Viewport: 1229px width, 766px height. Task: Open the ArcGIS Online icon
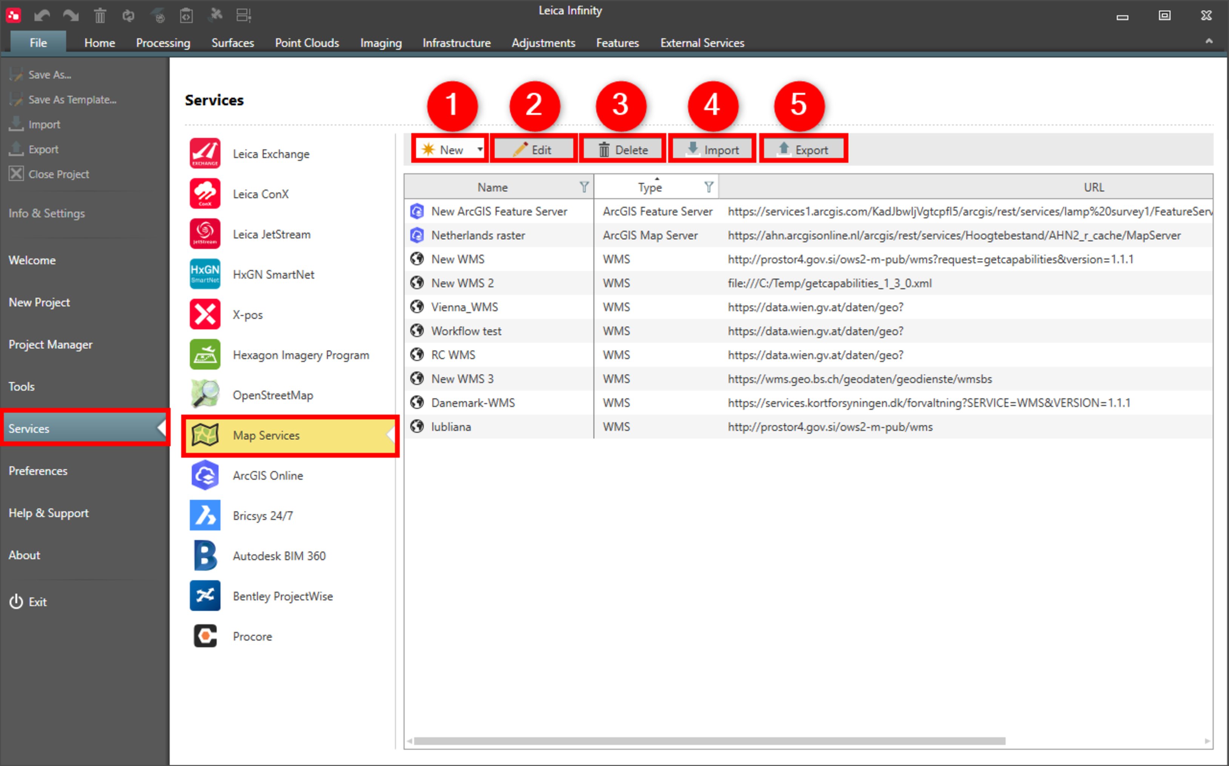pos(205,475)
